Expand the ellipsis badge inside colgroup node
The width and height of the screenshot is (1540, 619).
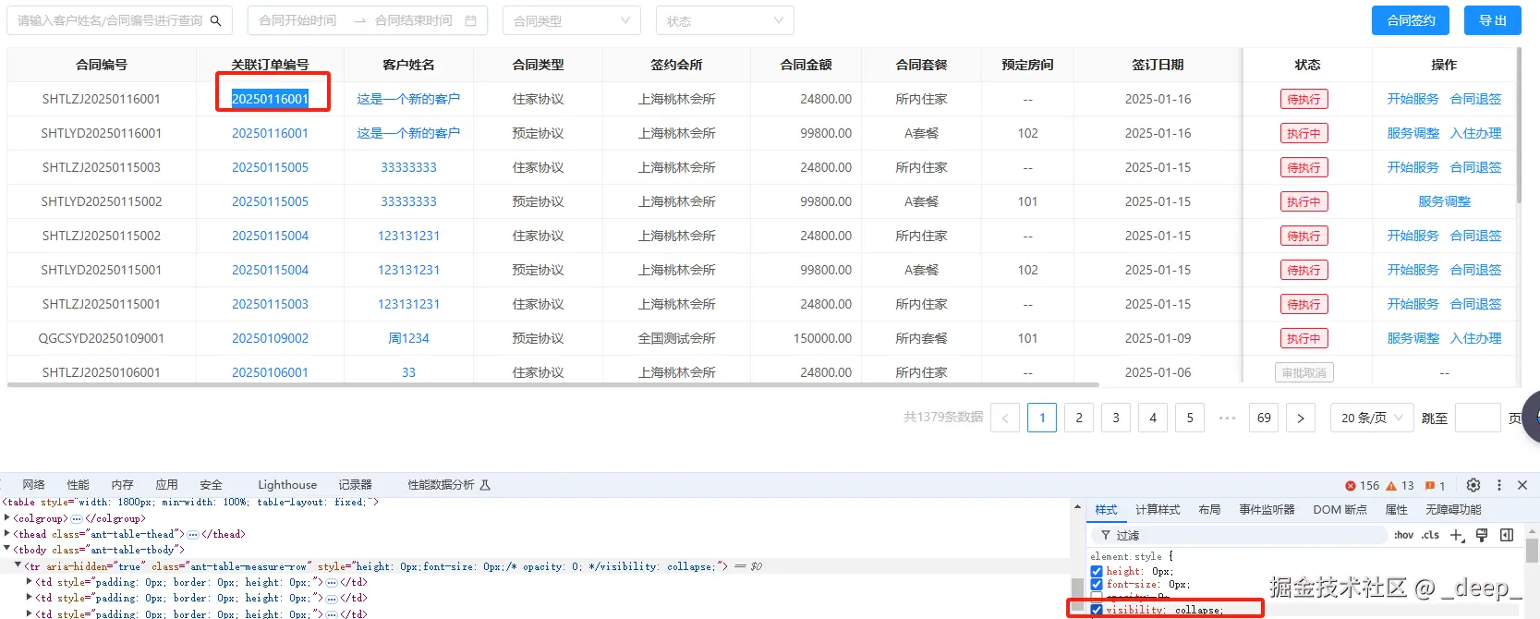(x=77, y=519)
